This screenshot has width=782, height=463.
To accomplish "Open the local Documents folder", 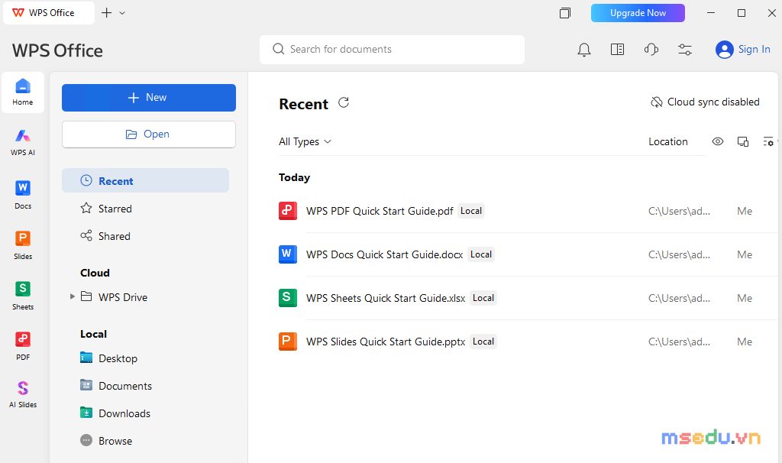I will (116, 386).
